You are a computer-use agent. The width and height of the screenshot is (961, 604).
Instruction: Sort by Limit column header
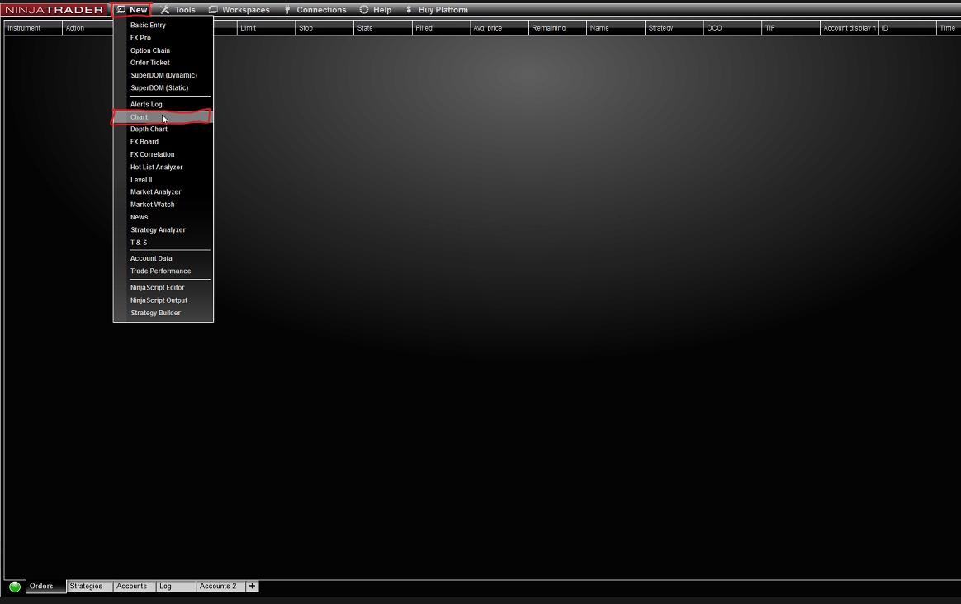coord(266,28)
